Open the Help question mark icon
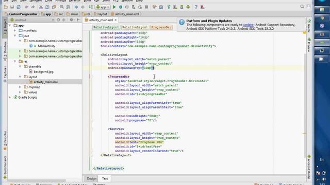The width and height of the screenshot is (330, 185). pos(196,7)
